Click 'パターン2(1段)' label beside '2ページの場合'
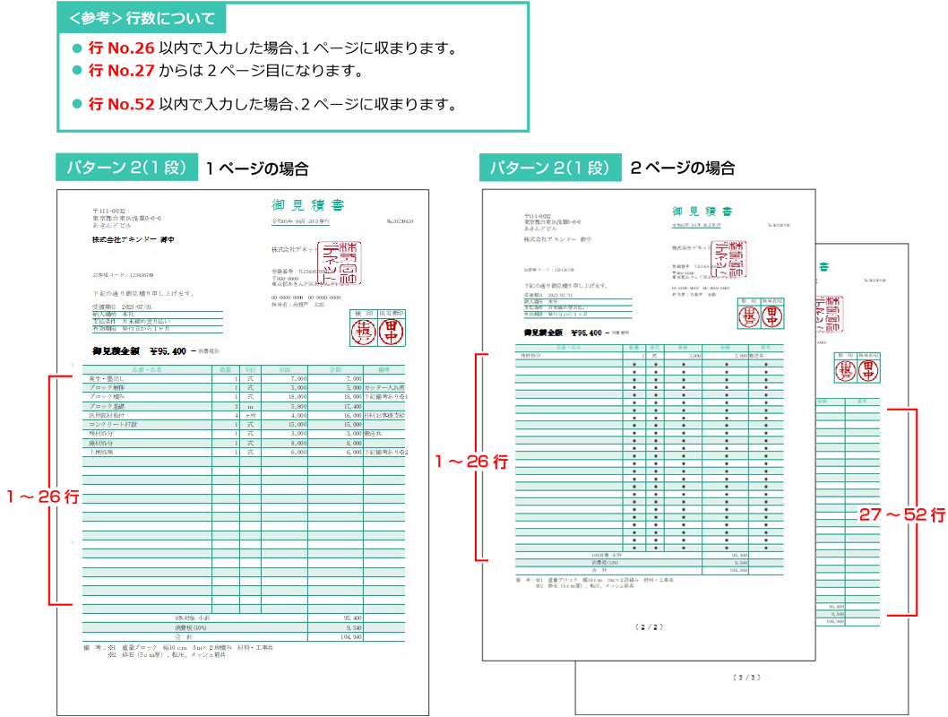This screenshot has width=948, height=717. click(550, 168)
